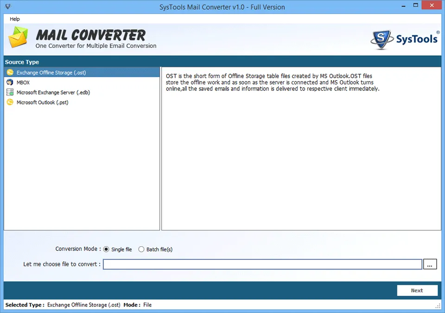Click Selected Type status bar entry
The height and width of the screenshot is (313, 445).
click(63, 305)
